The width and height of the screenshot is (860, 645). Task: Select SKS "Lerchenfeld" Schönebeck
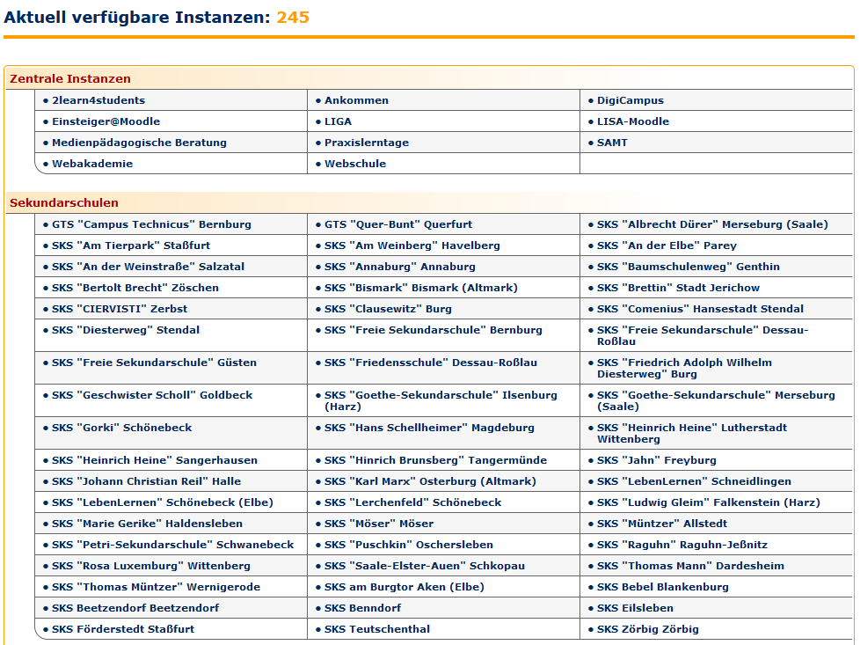[x=412, y=502]
